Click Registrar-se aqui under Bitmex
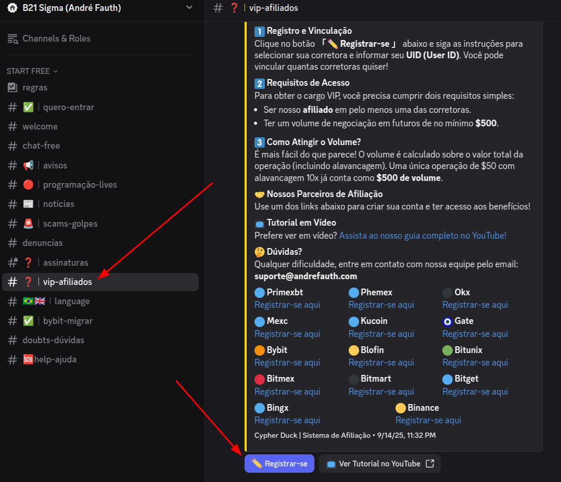Viewport: 561px width, 482px height. (x=287, y=392)
